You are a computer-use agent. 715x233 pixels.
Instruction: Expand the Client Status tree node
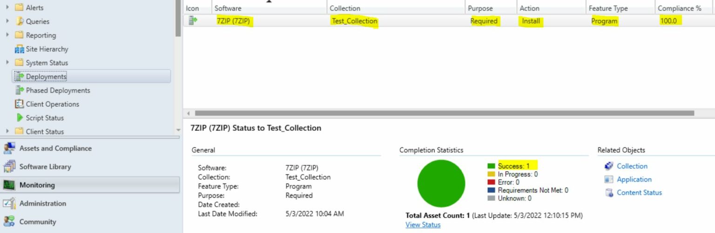tap(7, 131)
